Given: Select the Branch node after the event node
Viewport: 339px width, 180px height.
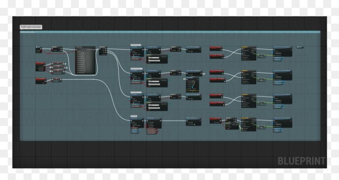Looking at the screenshot, I should [57, 49].
